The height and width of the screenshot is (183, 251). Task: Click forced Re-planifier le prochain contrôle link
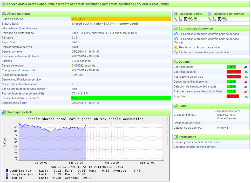tap(209, 39)
